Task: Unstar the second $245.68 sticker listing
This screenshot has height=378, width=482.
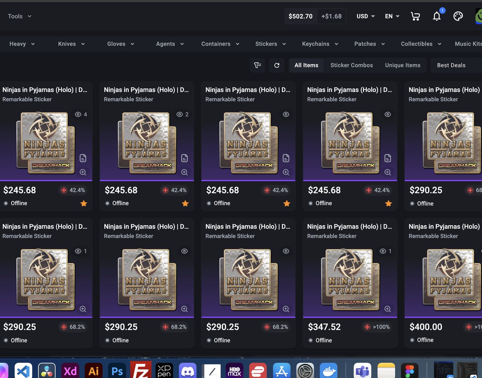Action: point(185,203)
